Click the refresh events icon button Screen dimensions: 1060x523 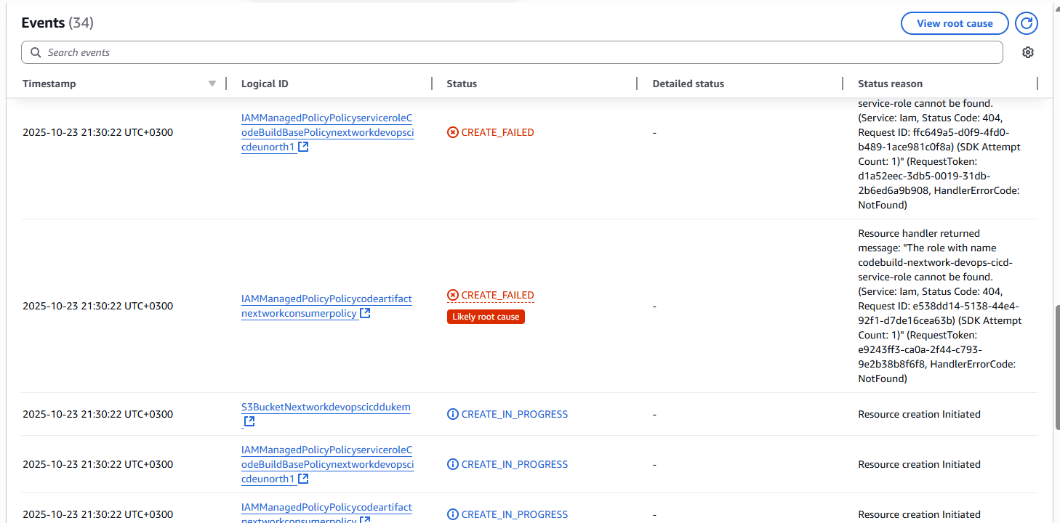click(x=1026, y=23)
